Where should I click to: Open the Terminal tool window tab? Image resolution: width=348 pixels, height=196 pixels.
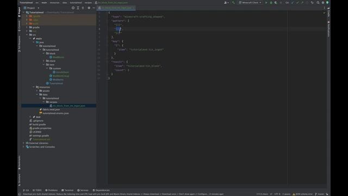point(67,190)
